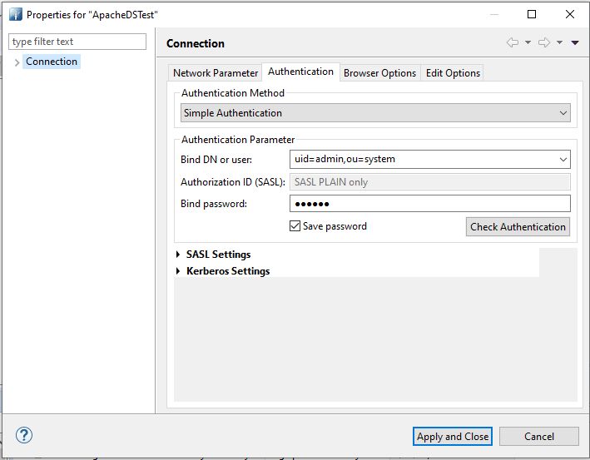Screen dimensions: 590x460
Task: Open the forward history dropdown arrow
Action: (x=559, y=42)
